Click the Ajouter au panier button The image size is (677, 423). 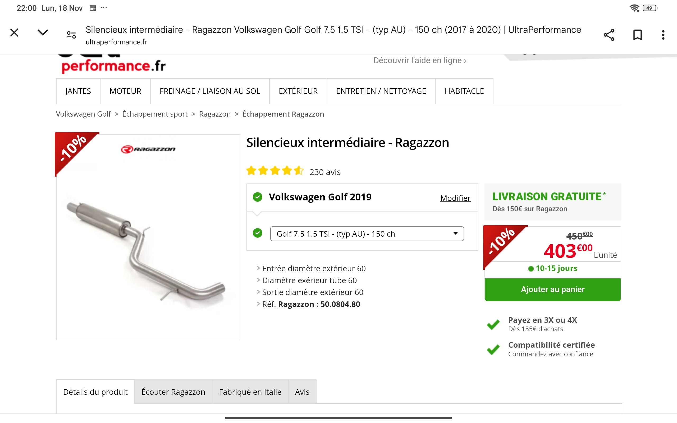click(x=552, y=289)
